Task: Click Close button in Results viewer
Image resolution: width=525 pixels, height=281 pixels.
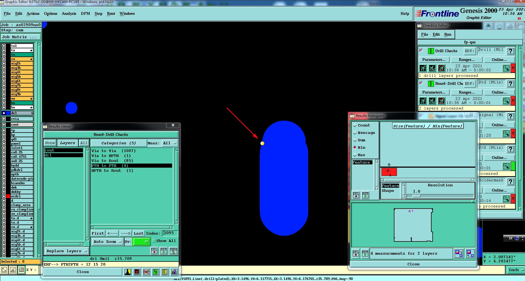Action: pos(83,272)
